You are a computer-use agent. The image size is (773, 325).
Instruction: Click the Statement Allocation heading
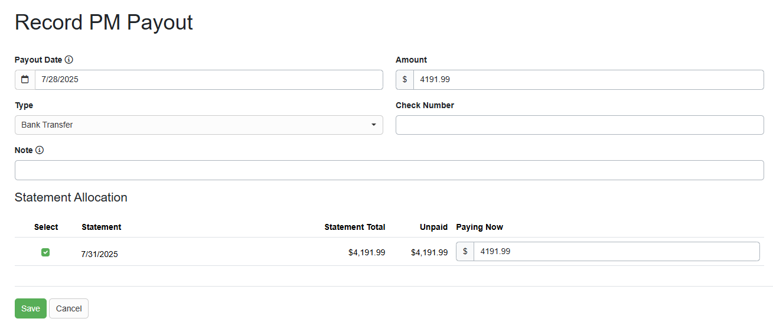click(71, 197)
